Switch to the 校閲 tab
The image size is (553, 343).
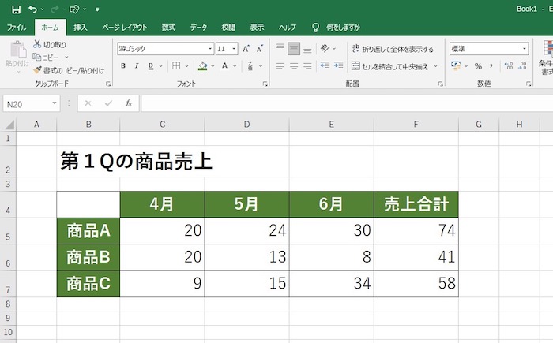tap(228, 28)
